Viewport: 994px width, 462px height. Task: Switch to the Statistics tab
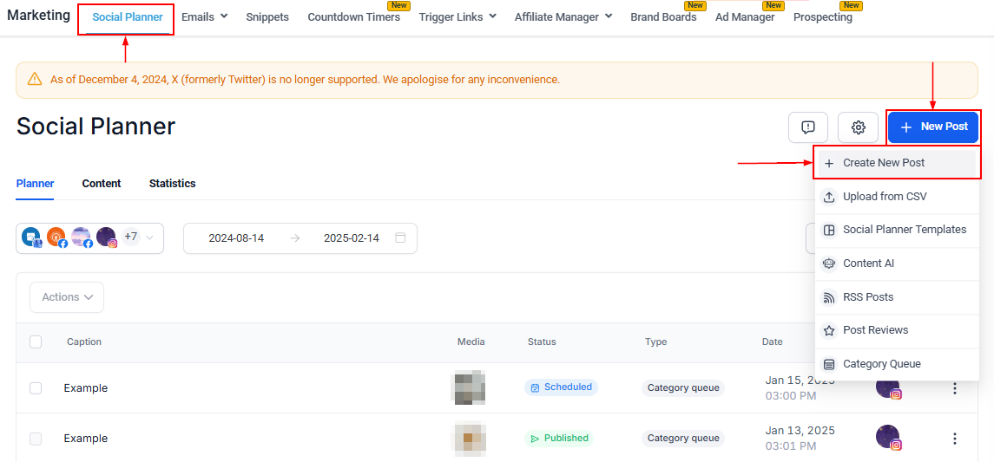[x=172, y=184]
